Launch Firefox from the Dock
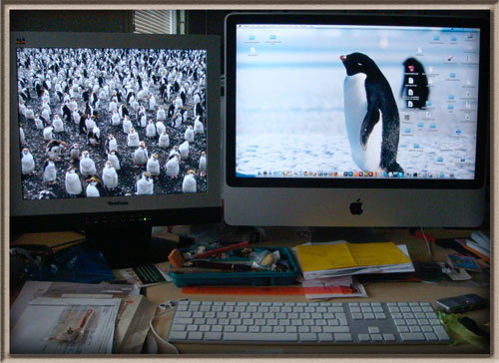The image size is (499, 363). click(x=335, y=174)
